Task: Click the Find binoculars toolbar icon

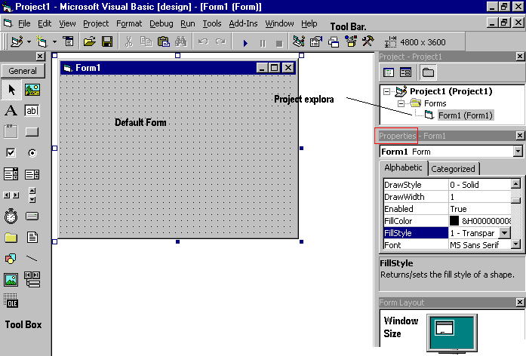Action: pos(181,42)
